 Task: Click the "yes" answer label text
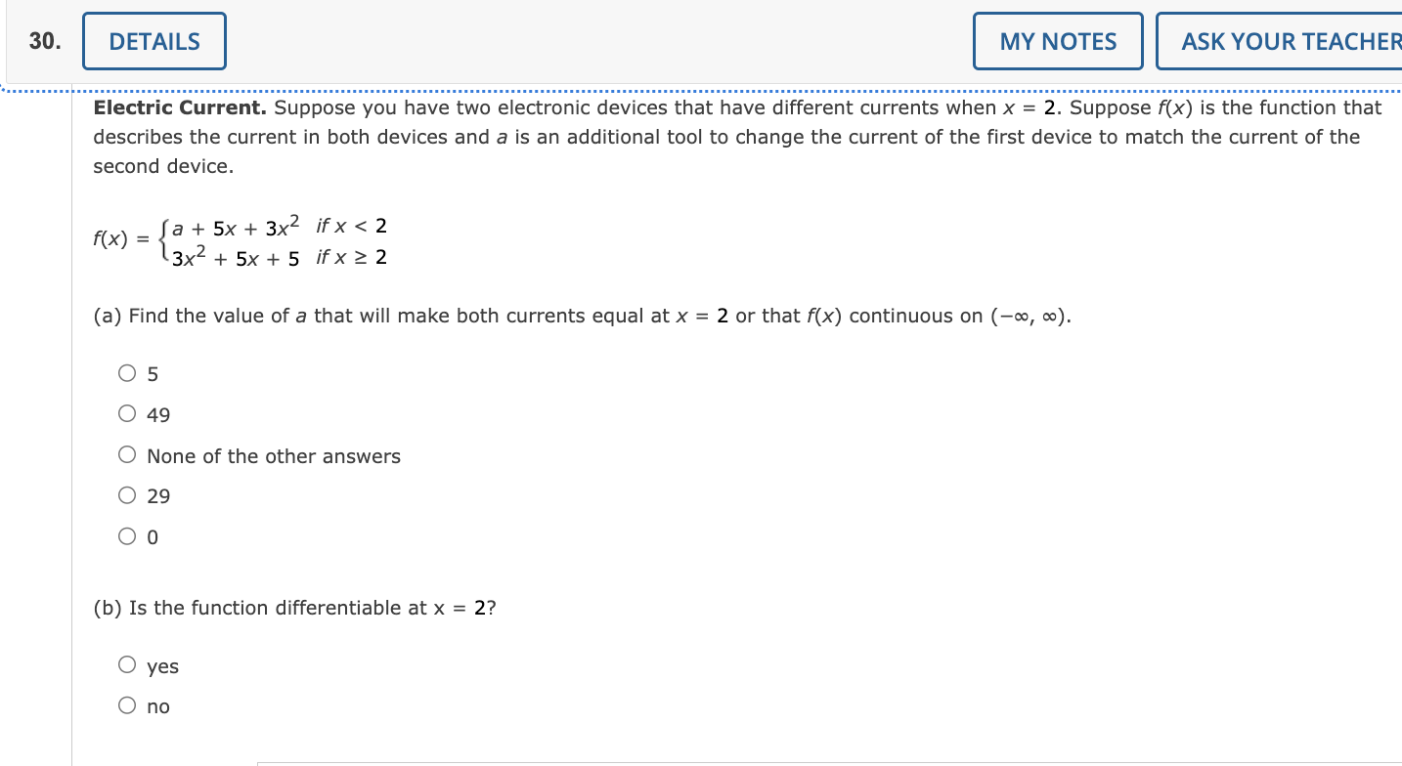(x=161, y=665)
